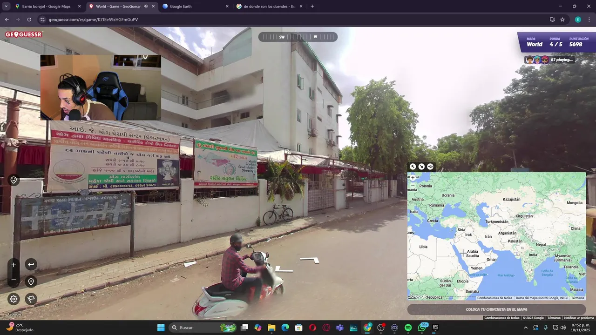Open 'Notificar un problema' link
596x335 pixels.
579,318
